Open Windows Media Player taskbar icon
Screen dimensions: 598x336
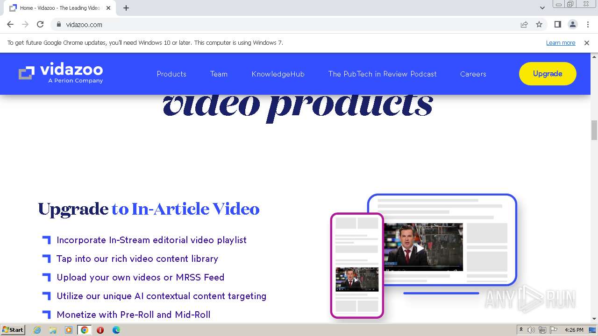pos(69,330)
